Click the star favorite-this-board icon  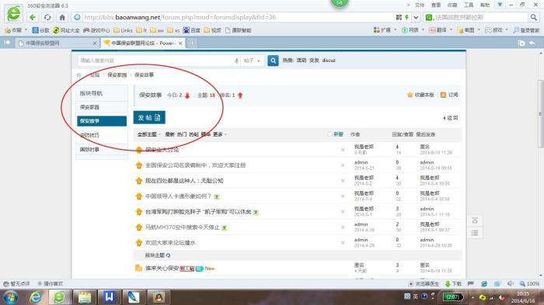pyautogui.click(x=410, y=95)
